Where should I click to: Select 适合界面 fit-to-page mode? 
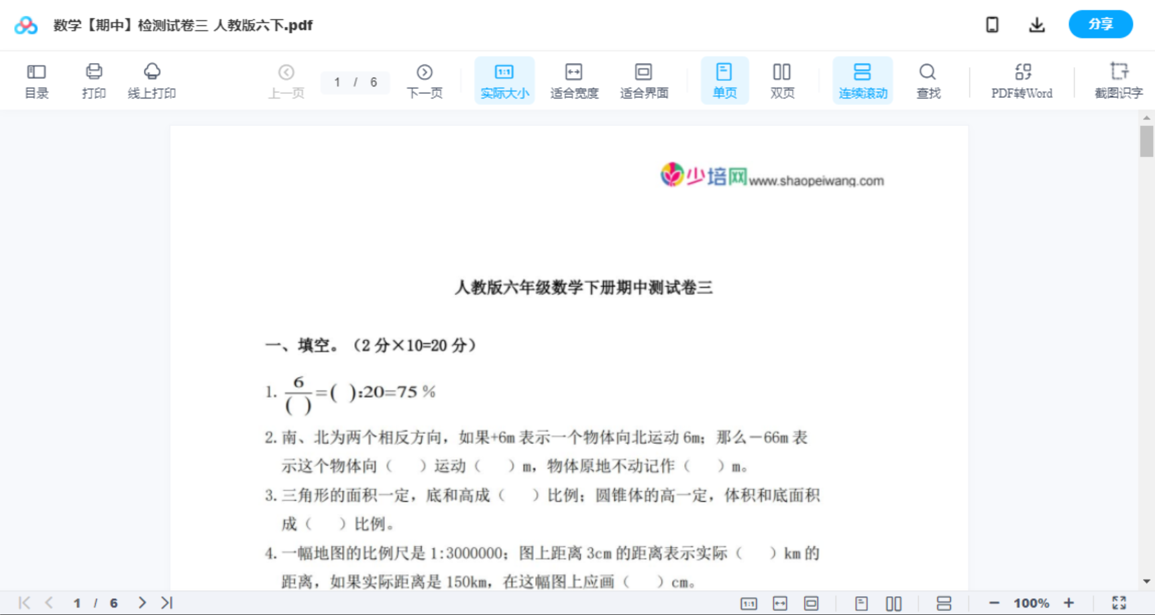point(644,80)
